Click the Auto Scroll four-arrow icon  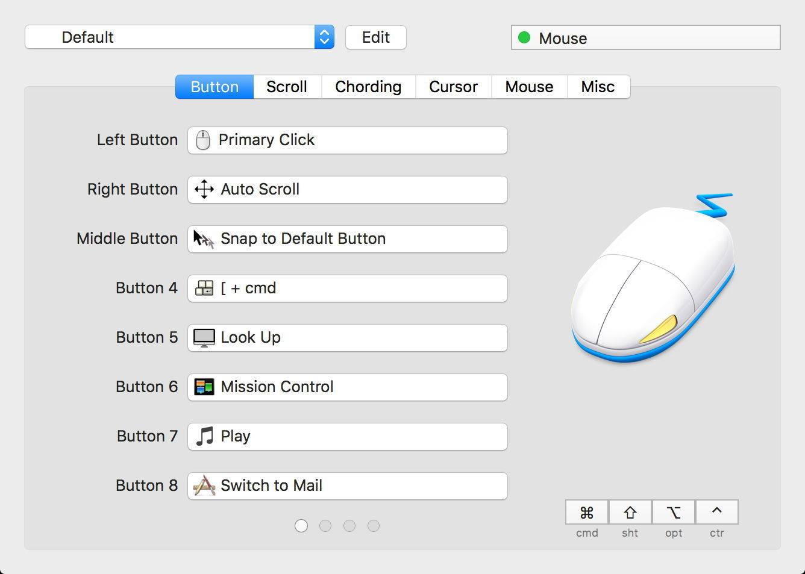pyautogui.click(x=204, y=189)
